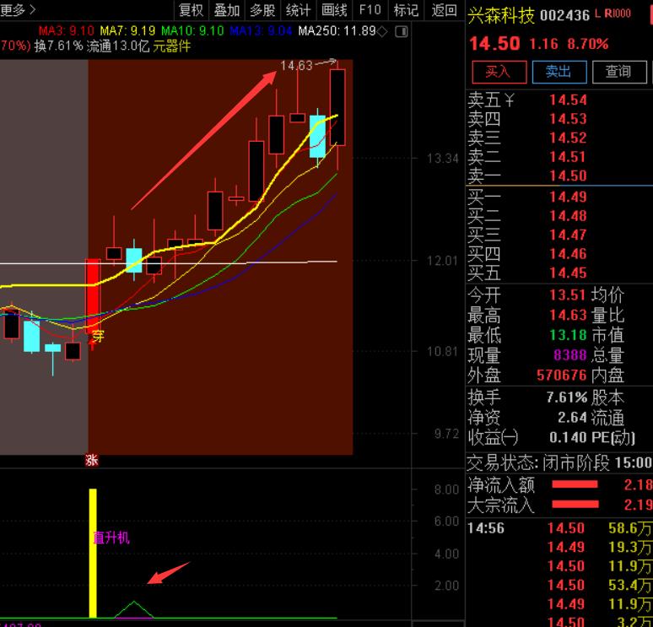This screenshot has height=627, width=653.
Task: Click the 19.3万 trade tick row
Action: pos(559,547)
